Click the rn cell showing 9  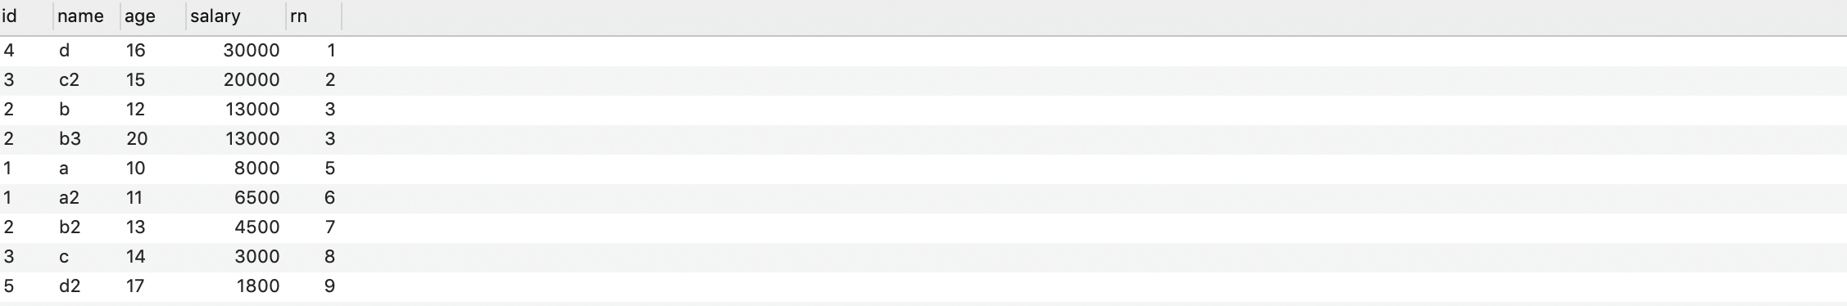coord(329,286)
